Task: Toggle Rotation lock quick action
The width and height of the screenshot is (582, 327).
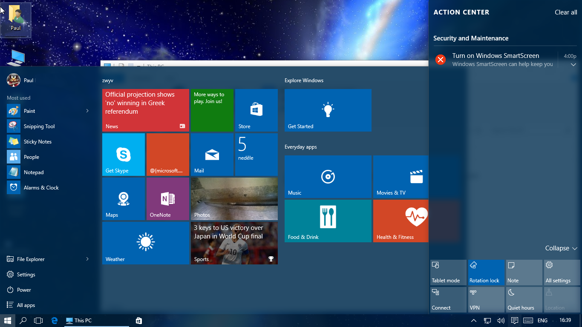Action: [x=486, y=272]
